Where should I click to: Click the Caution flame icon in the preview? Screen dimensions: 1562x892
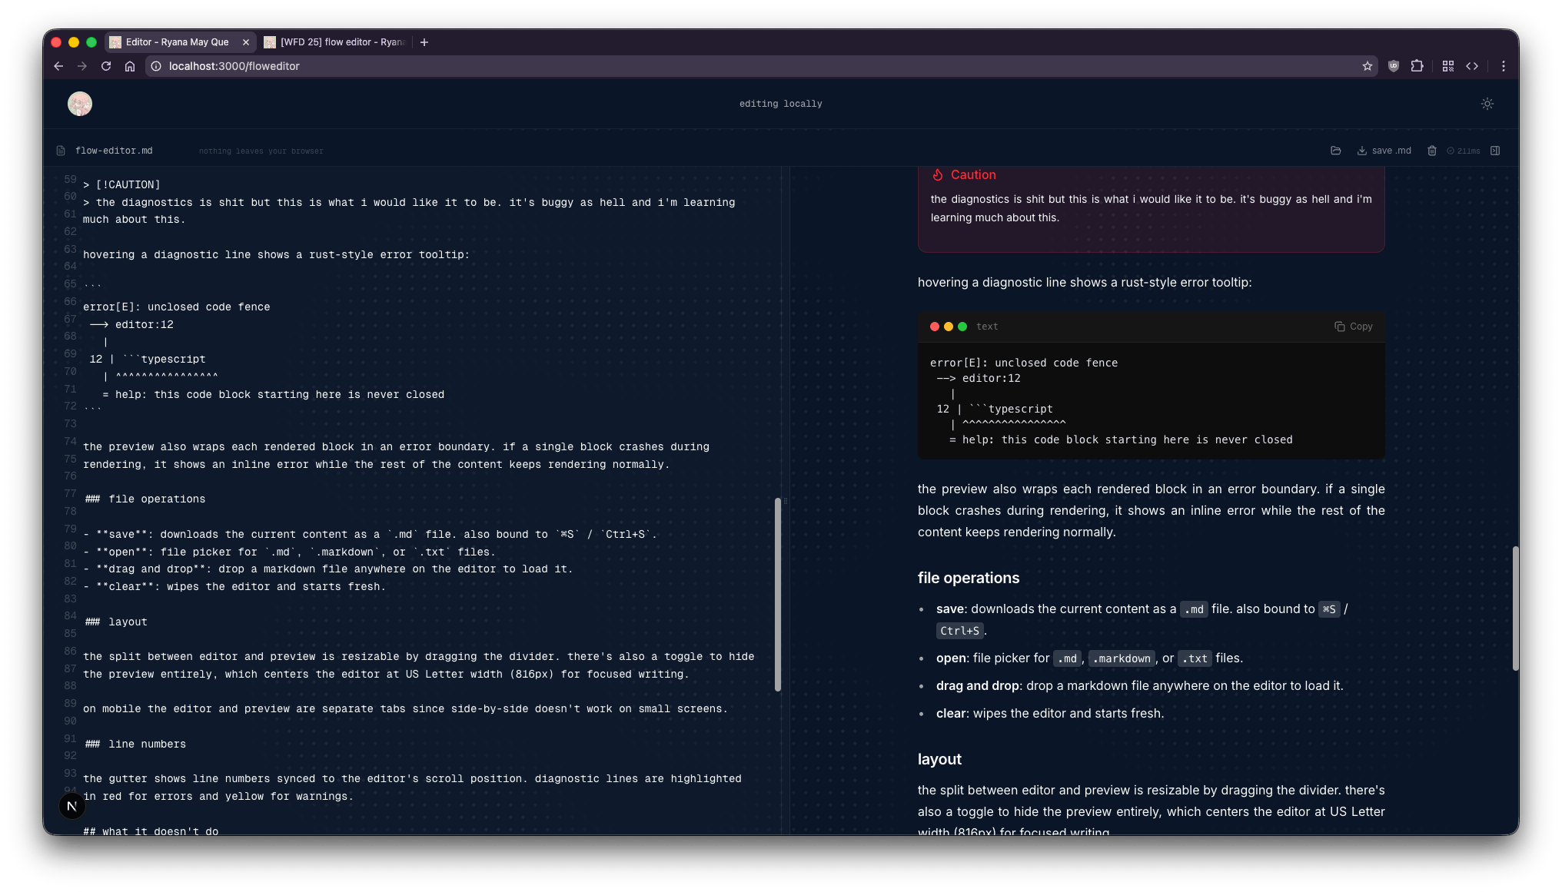(938, 175)
